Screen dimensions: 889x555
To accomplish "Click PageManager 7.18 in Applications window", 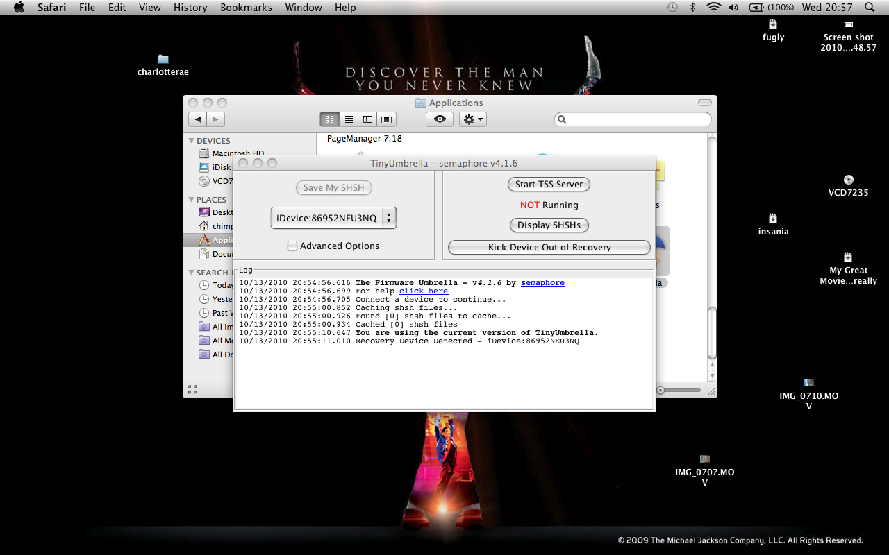I will click(x=365, y=138).
